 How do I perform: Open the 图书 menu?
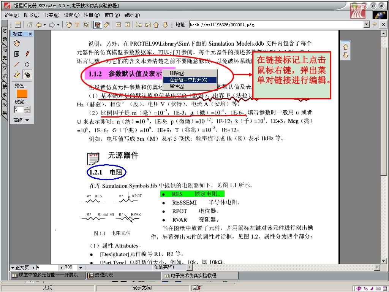pos(32,15)
